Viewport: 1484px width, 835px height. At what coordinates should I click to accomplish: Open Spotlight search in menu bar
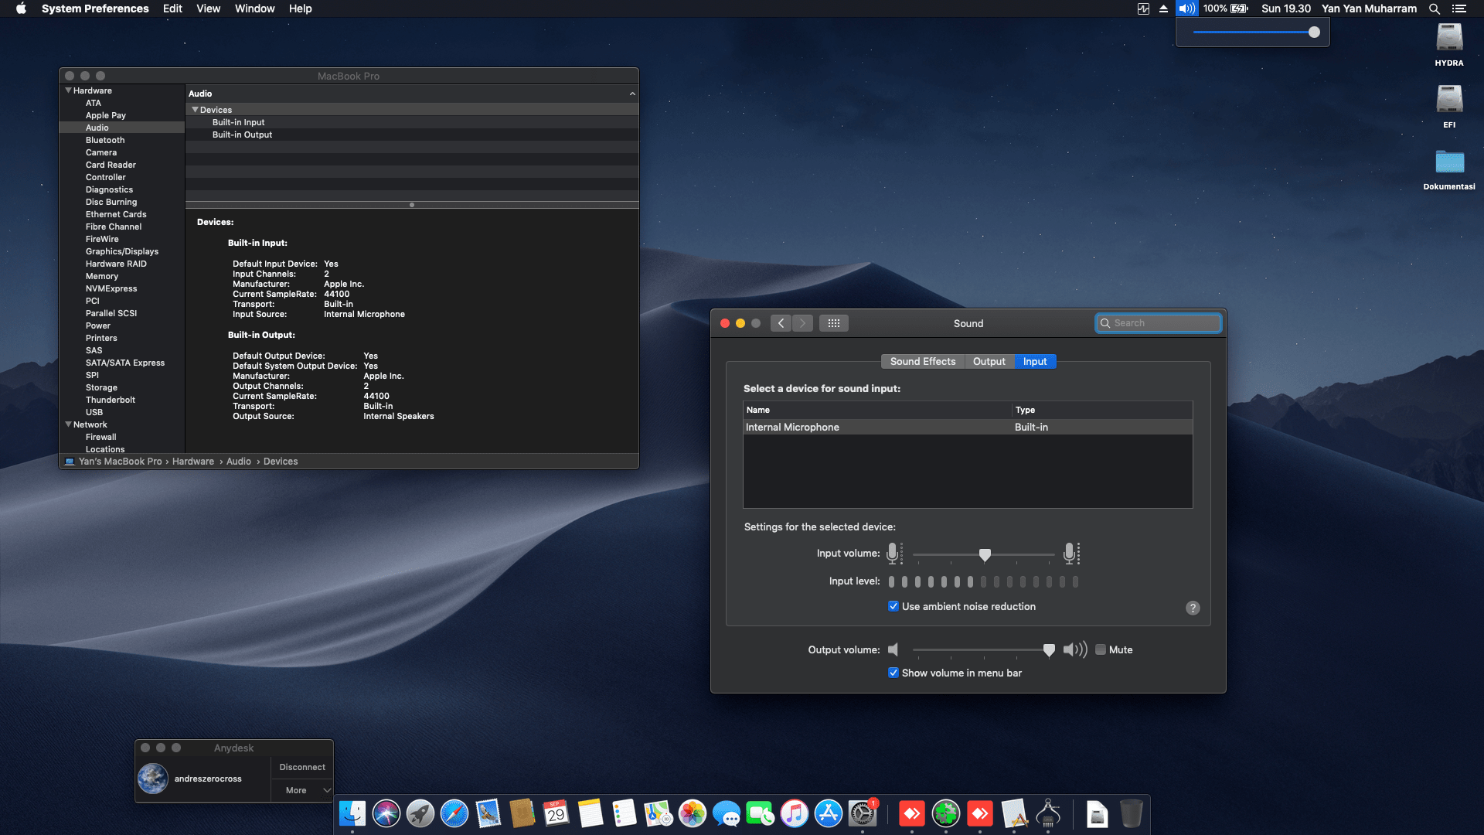pos(1434,9)
